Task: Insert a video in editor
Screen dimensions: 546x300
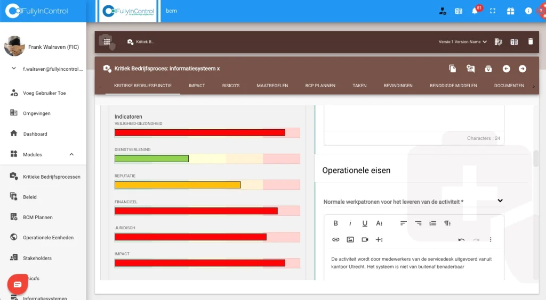Action: pos(365,239)
